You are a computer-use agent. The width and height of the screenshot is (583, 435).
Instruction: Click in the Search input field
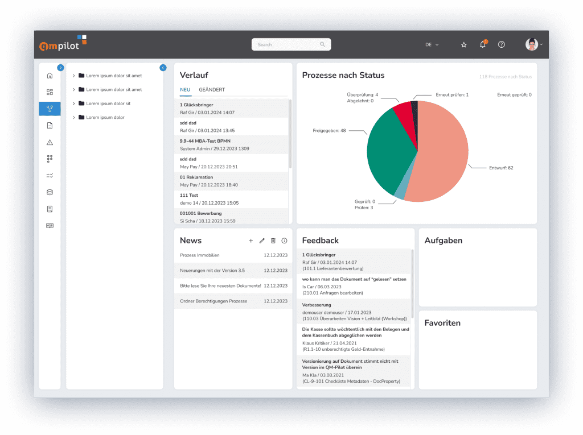[x=288, y=44]
